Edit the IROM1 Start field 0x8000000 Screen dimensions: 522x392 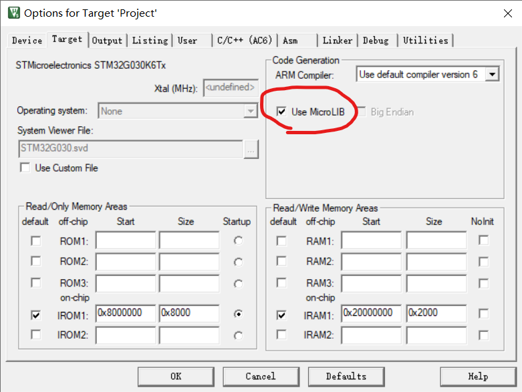[x=126, y=314]
